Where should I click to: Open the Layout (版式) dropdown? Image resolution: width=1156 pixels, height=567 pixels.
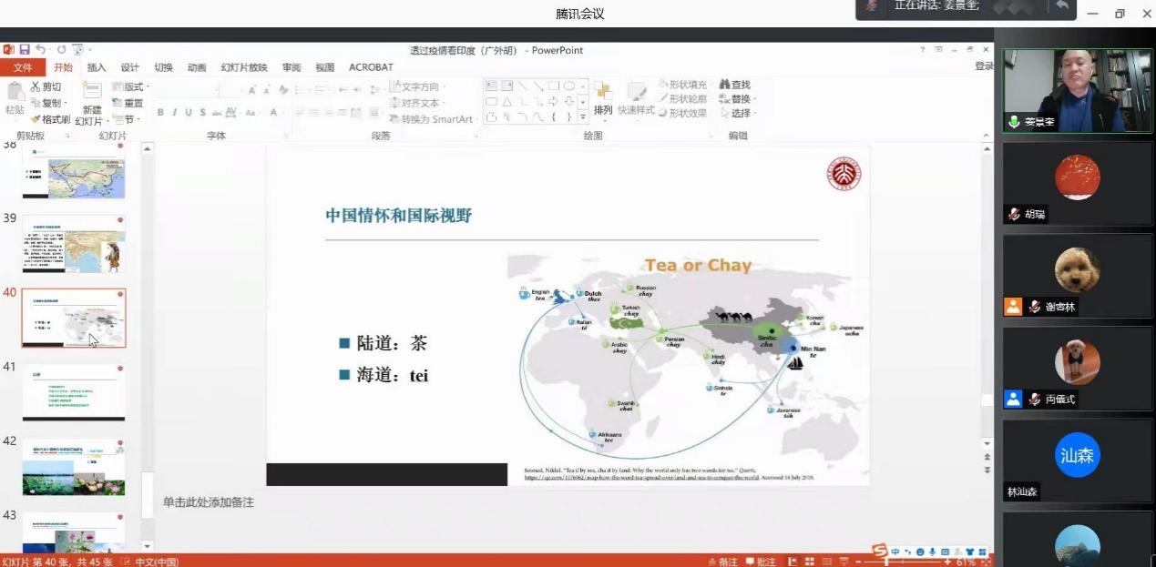(130, 87)
